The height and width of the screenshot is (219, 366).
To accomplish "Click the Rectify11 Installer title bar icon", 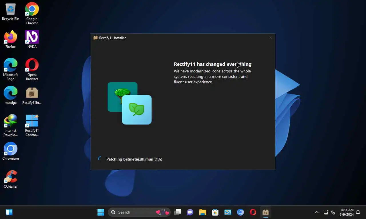I will point(96,38).
